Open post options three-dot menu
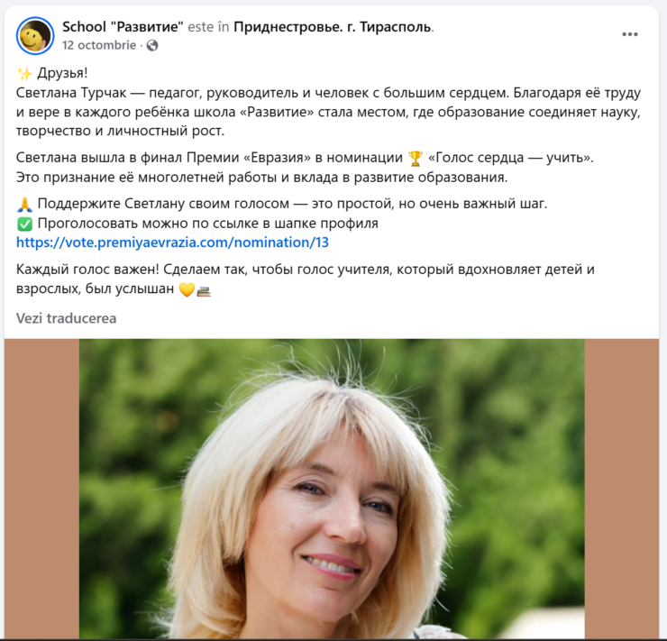Screen dimensions: 667x641 629,34
